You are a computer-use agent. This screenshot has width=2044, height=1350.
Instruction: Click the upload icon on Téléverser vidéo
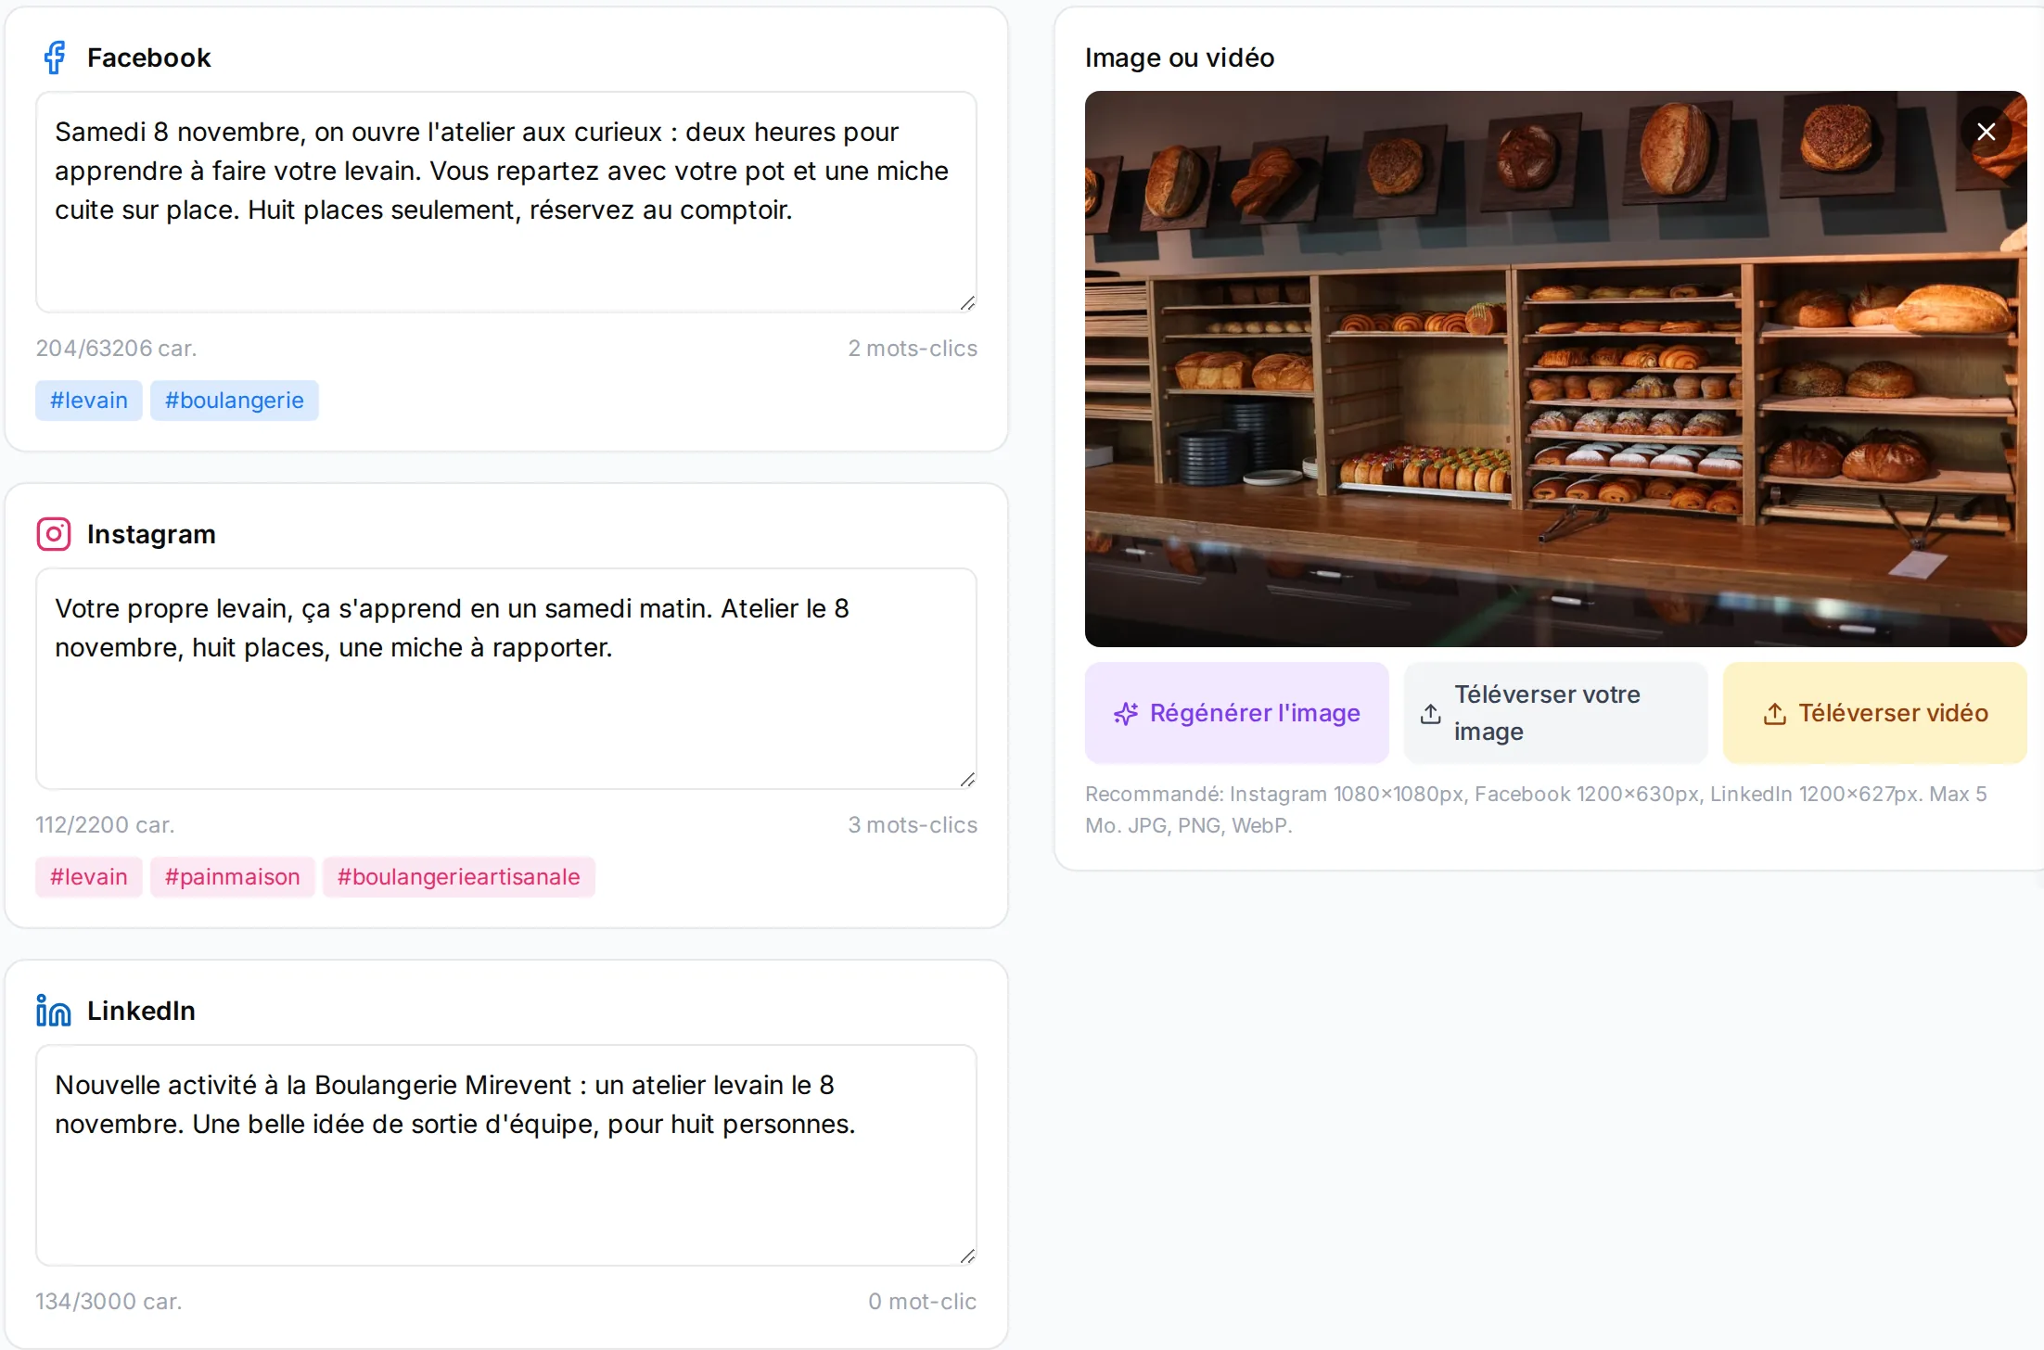pyautogui.click(x=1775, y=713)
